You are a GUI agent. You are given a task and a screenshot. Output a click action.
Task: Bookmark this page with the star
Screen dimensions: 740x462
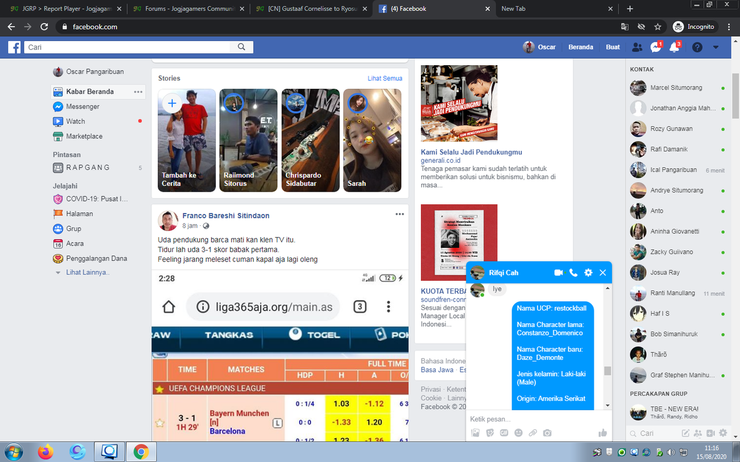click(657, 27)
